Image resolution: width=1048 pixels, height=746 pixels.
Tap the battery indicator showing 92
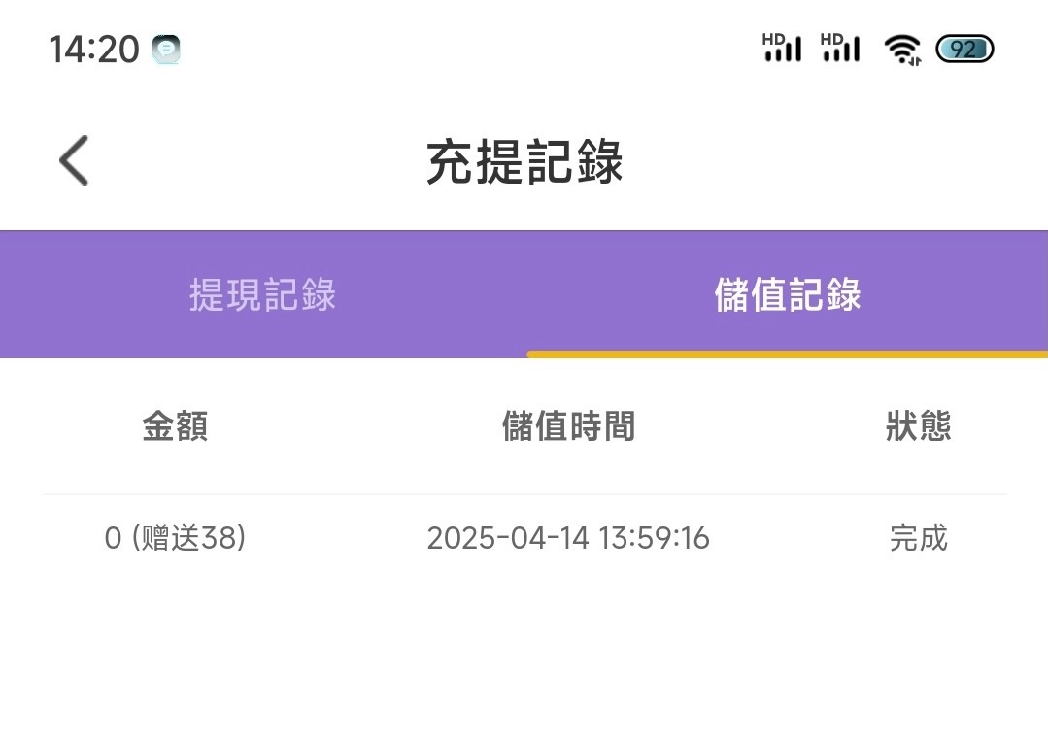(x=963, y=49)
